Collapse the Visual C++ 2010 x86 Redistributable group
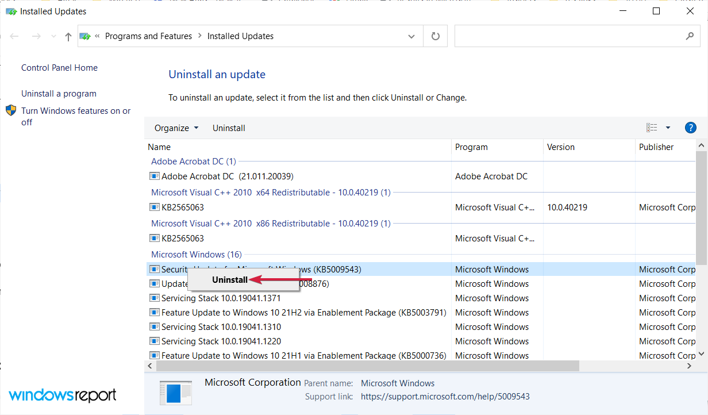The image size is (708, 415). (x=271, y=224)
